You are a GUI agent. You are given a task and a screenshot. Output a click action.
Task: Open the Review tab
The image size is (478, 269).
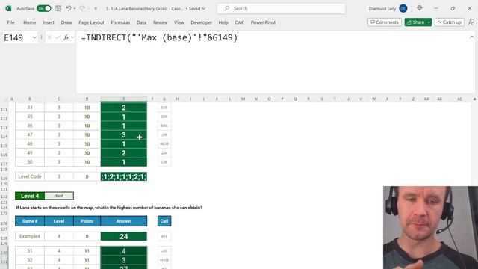(161, 22)
